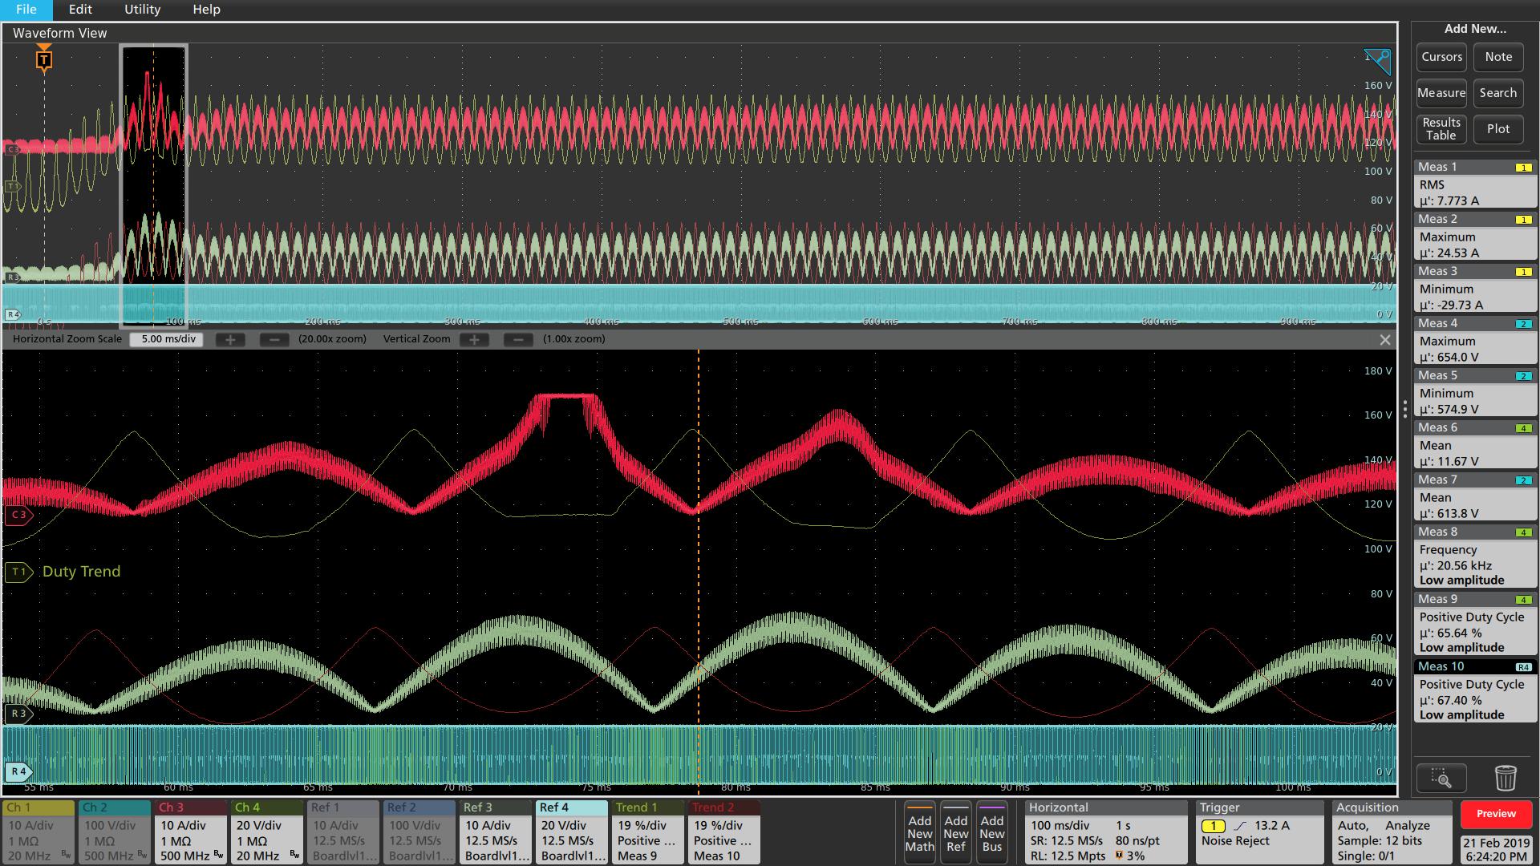Toggle the Trend 1 badge
The width and height of the screenshot is (1540, 866).
647,832
